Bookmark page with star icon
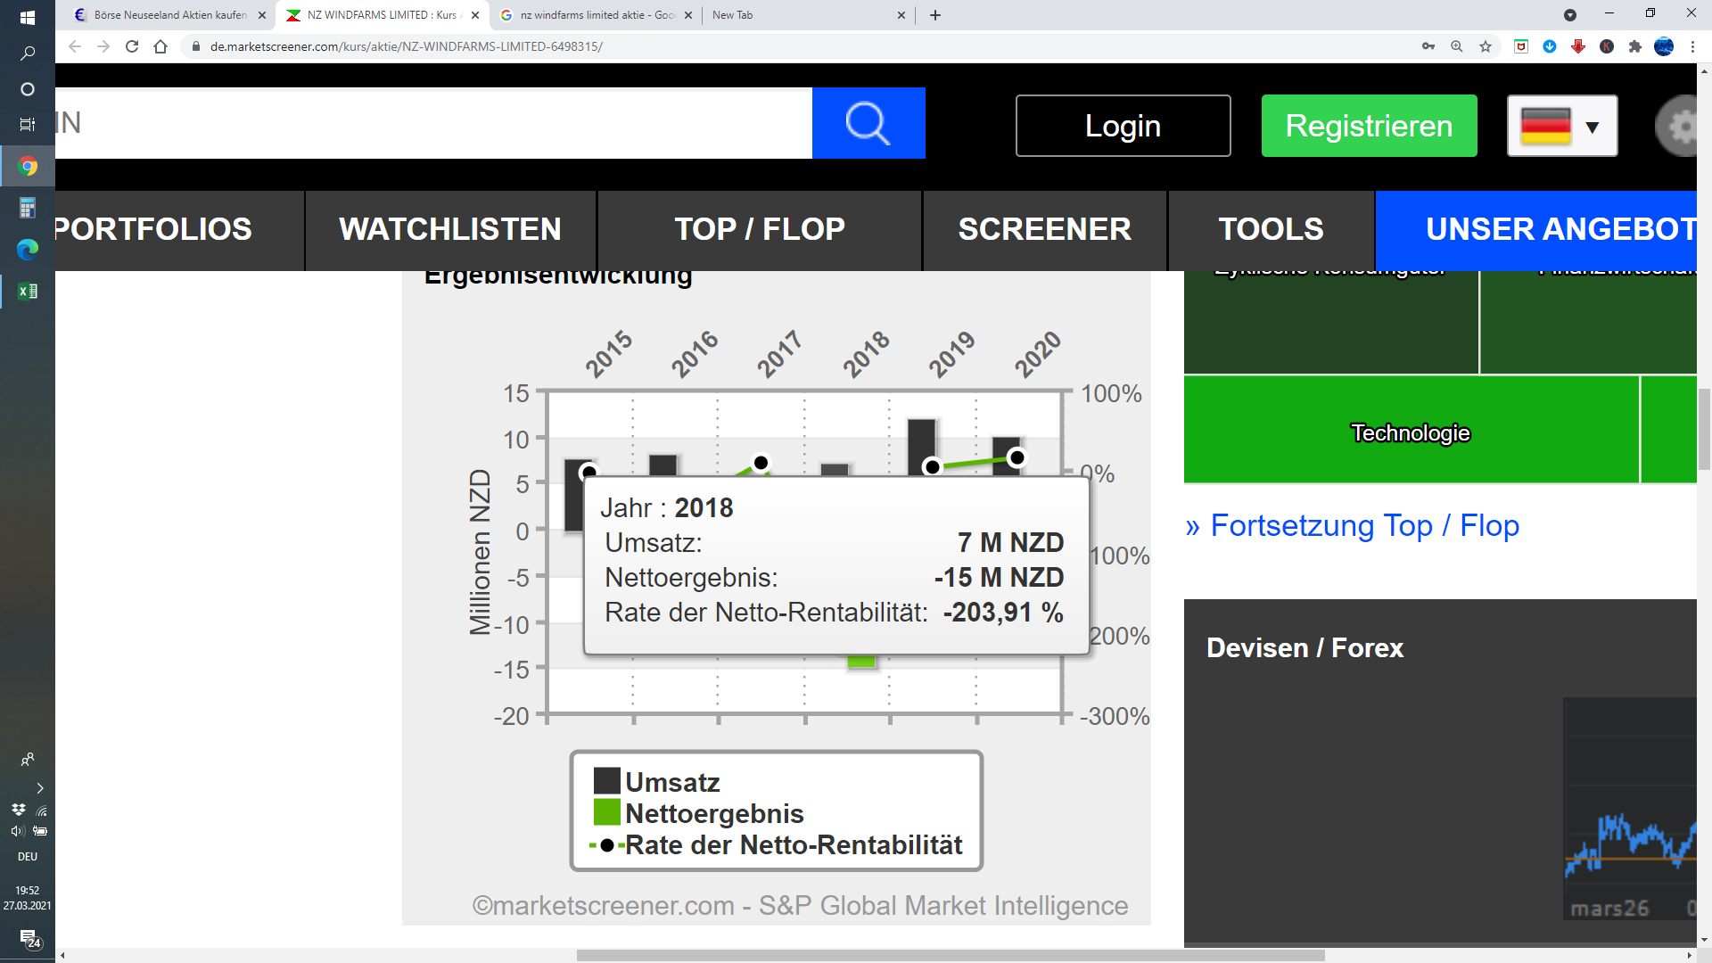Screen dimensions: 1712x963 click(x=1486, y=46)
